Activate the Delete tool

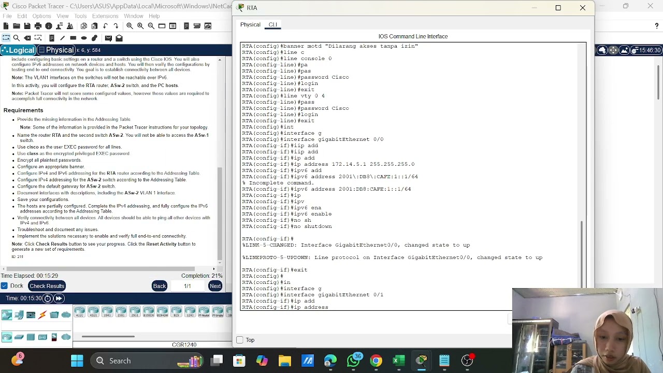pos(27,38)
